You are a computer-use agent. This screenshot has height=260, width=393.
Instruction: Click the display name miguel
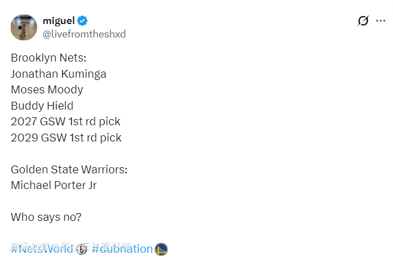pyautogui.click(x=59, y=21)
